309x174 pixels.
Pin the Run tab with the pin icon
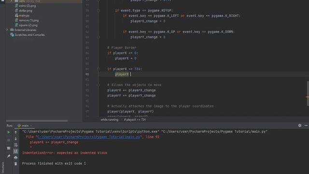click(x=9, y=156)
